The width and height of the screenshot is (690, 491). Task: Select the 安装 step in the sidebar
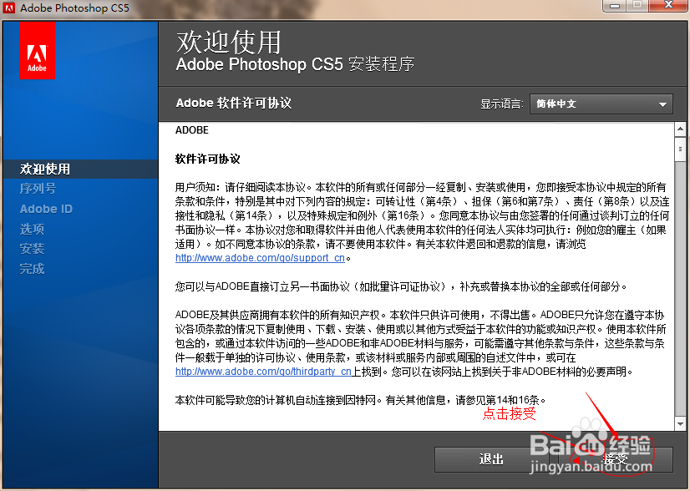pos(32,249)
